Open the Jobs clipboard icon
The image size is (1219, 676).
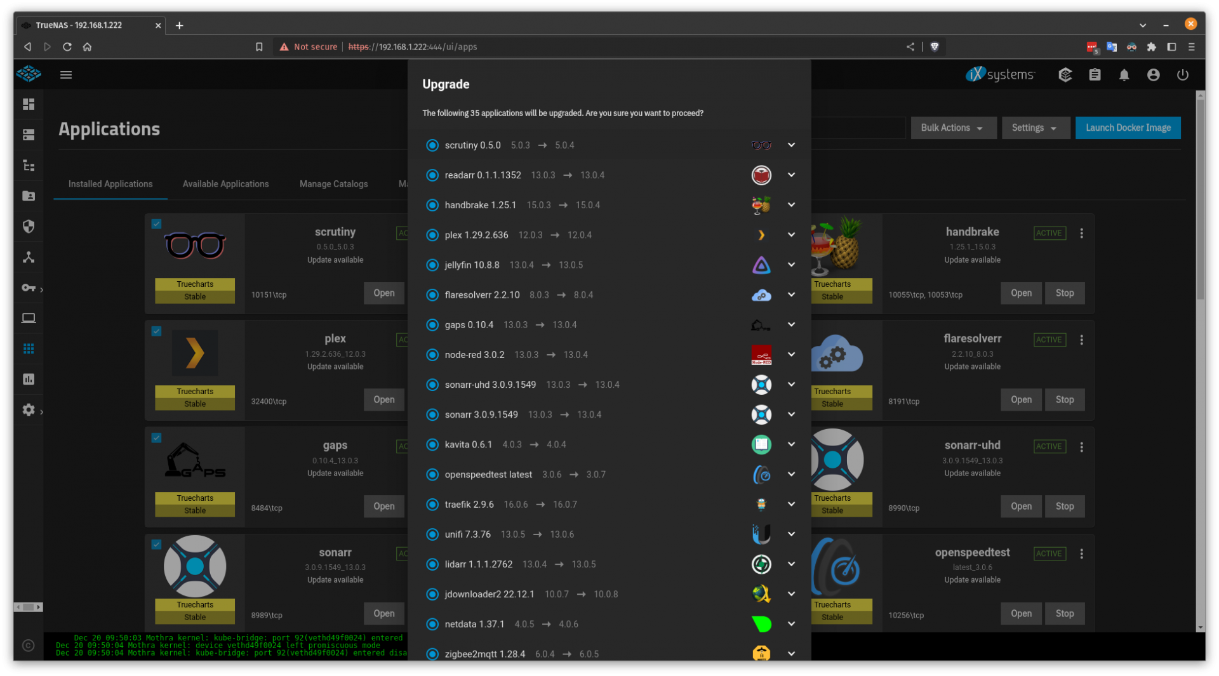(1095, 75)
